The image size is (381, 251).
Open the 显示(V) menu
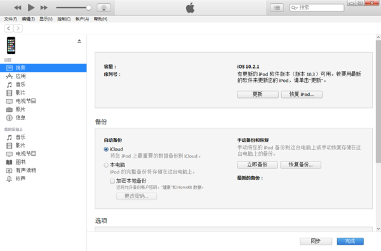pyautogui.click(x=46, y=19)
